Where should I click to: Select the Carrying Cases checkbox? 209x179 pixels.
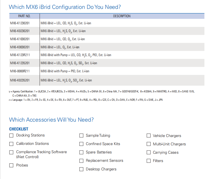(149, 152)
